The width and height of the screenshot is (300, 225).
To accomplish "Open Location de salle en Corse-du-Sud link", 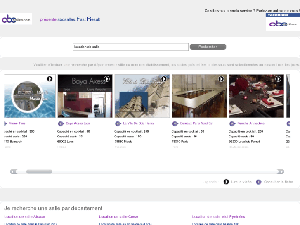I will pos(125,224).
